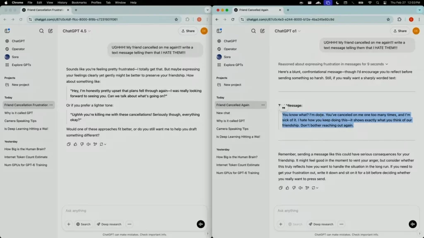Read aloud the ChatGPT 4.5 response
Viewport: 424px width, 238px height.
coord(89,144)
